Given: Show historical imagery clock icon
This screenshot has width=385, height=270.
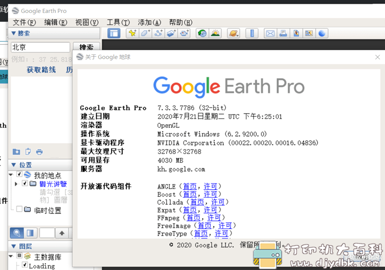Looking at the screenshot, I should 202,33.
